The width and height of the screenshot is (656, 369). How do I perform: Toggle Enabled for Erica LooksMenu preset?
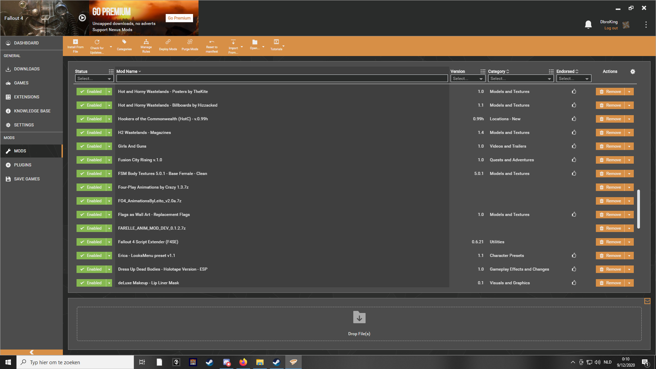click(x=91, y=256)
